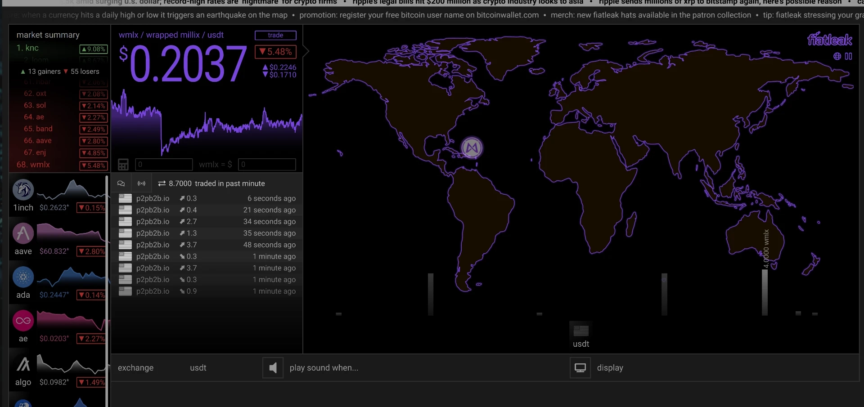Viewport: 864px width, 407px height.
Task: Open the fiatleak hats merch ticker text
Action: click(651, 15)
